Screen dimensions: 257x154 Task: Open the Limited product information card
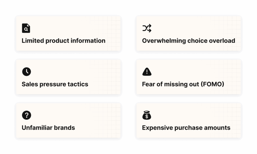(x=68, y=34)
